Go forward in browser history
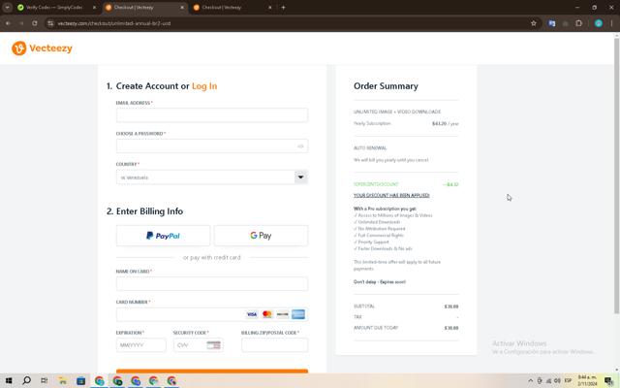 pyautogui.click(x=21, y=23)
